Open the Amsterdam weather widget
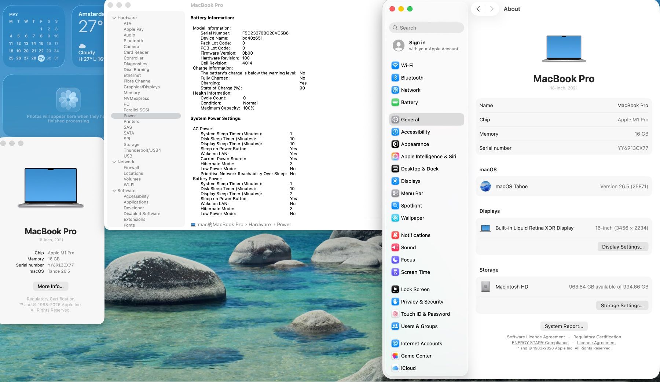Viewport: 660px width, 382px height. pyautogui.click(x=88, y=36)
